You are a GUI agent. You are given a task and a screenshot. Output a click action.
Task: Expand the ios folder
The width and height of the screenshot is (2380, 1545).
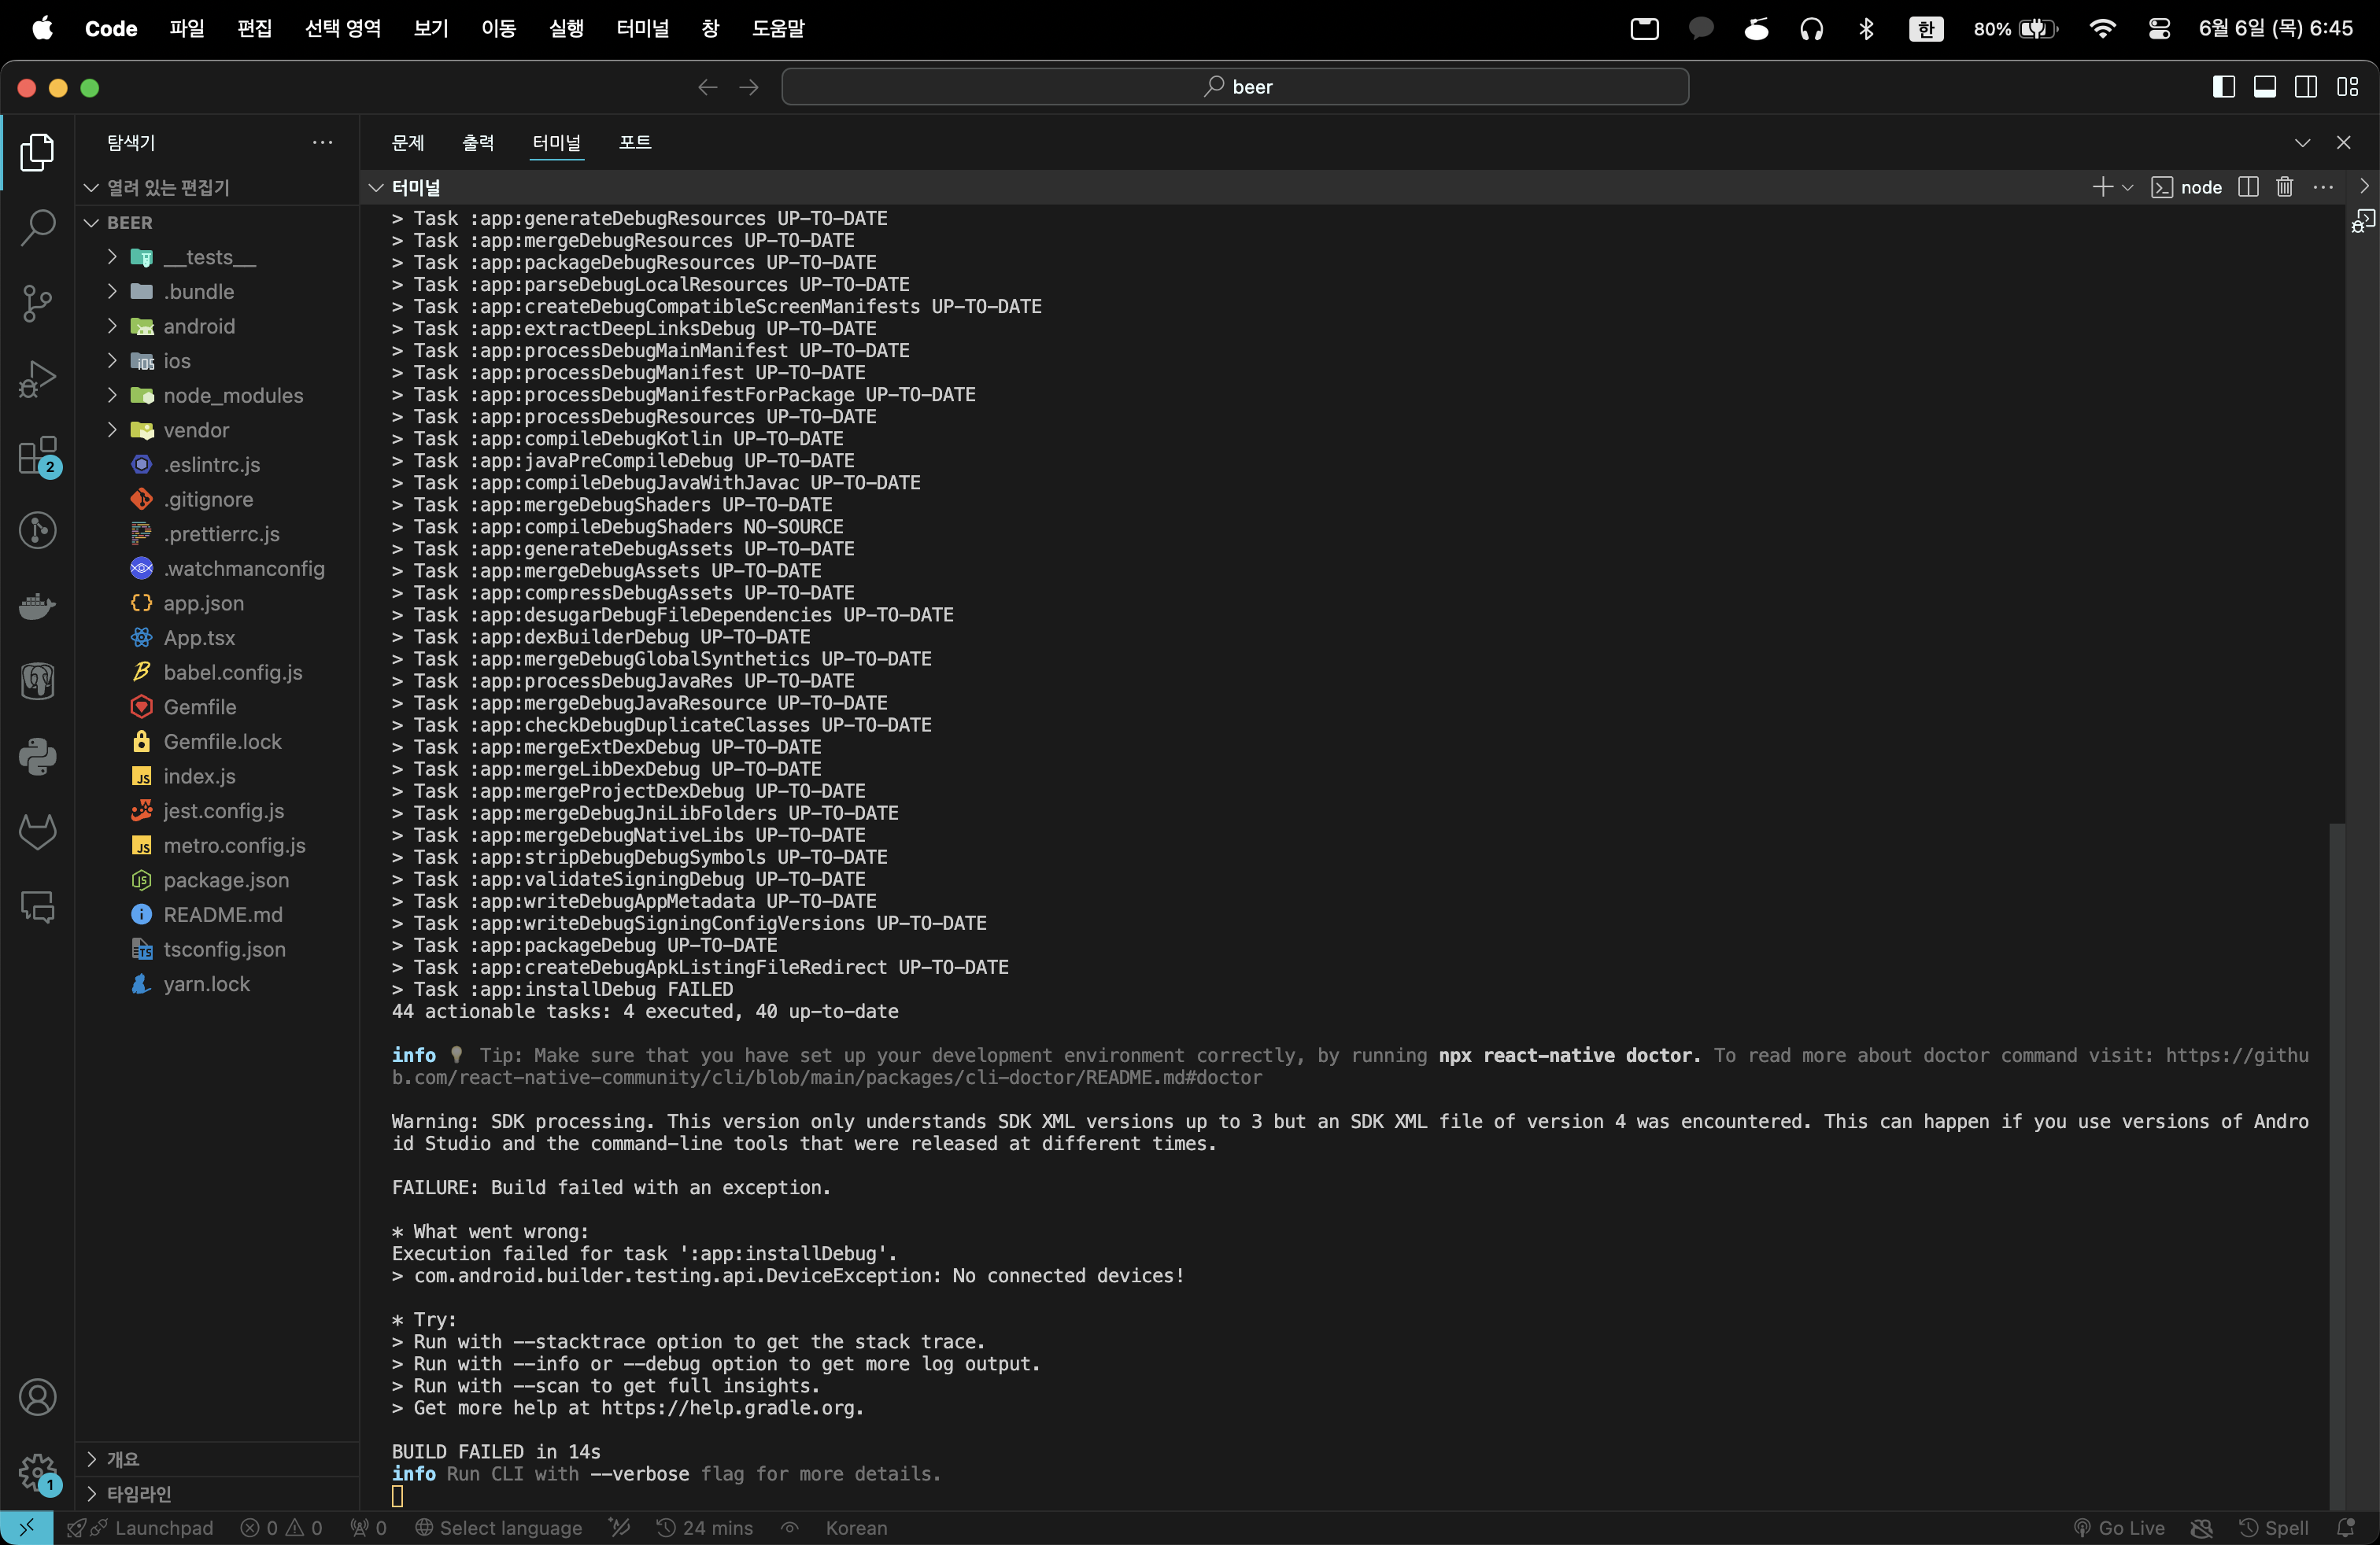(x=112, y=361)
